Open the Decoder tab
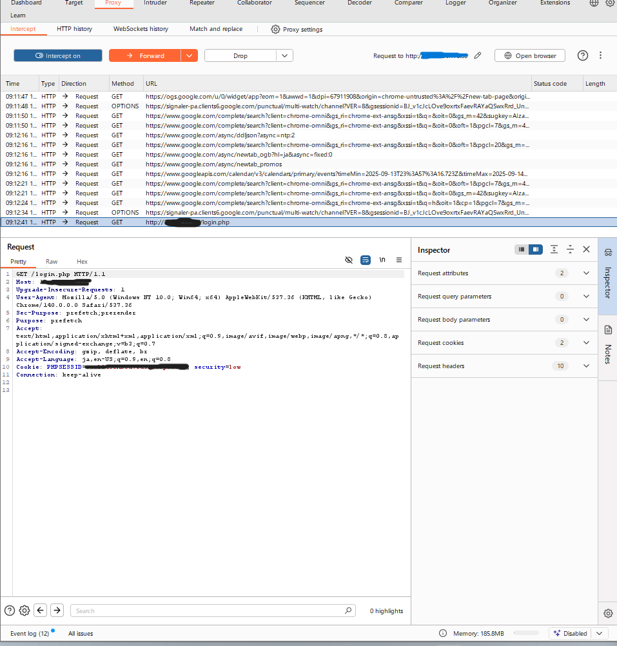Screen dimensions: 617x646 tap(360, 3)
